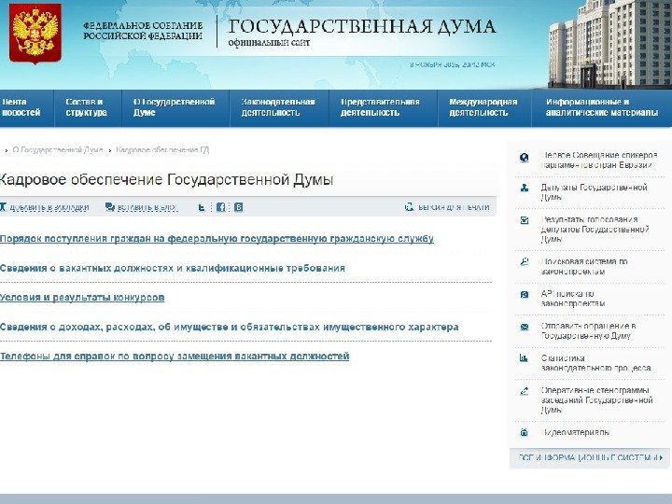The image size is (672, 504).
Task: Click Федеральное Собрание Российской Федерации text
Action: point(143,31)
